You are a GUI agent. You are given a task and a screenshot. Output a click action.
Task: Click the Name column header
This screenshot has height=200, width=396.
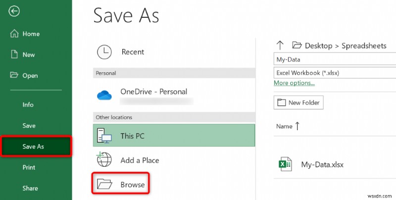[x=284, y=126]
